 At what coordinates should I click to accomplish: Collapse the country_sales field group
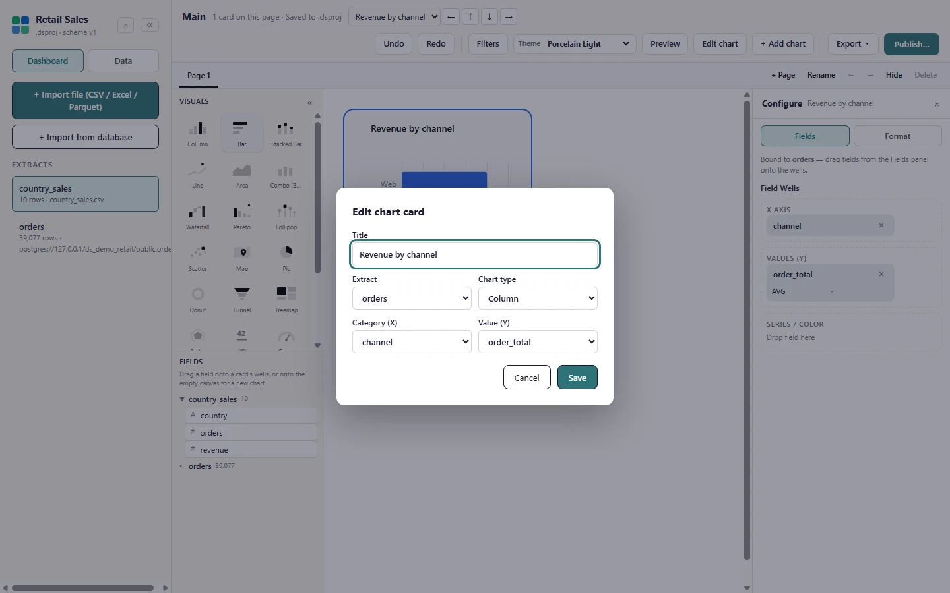coord(182,399)
